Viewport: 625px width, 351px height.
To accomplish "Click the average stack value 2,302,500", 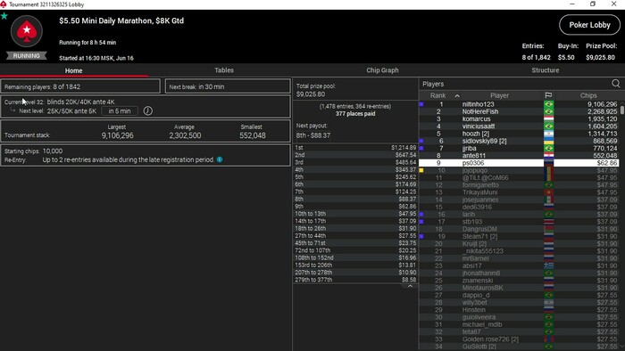I will point(185,135).
